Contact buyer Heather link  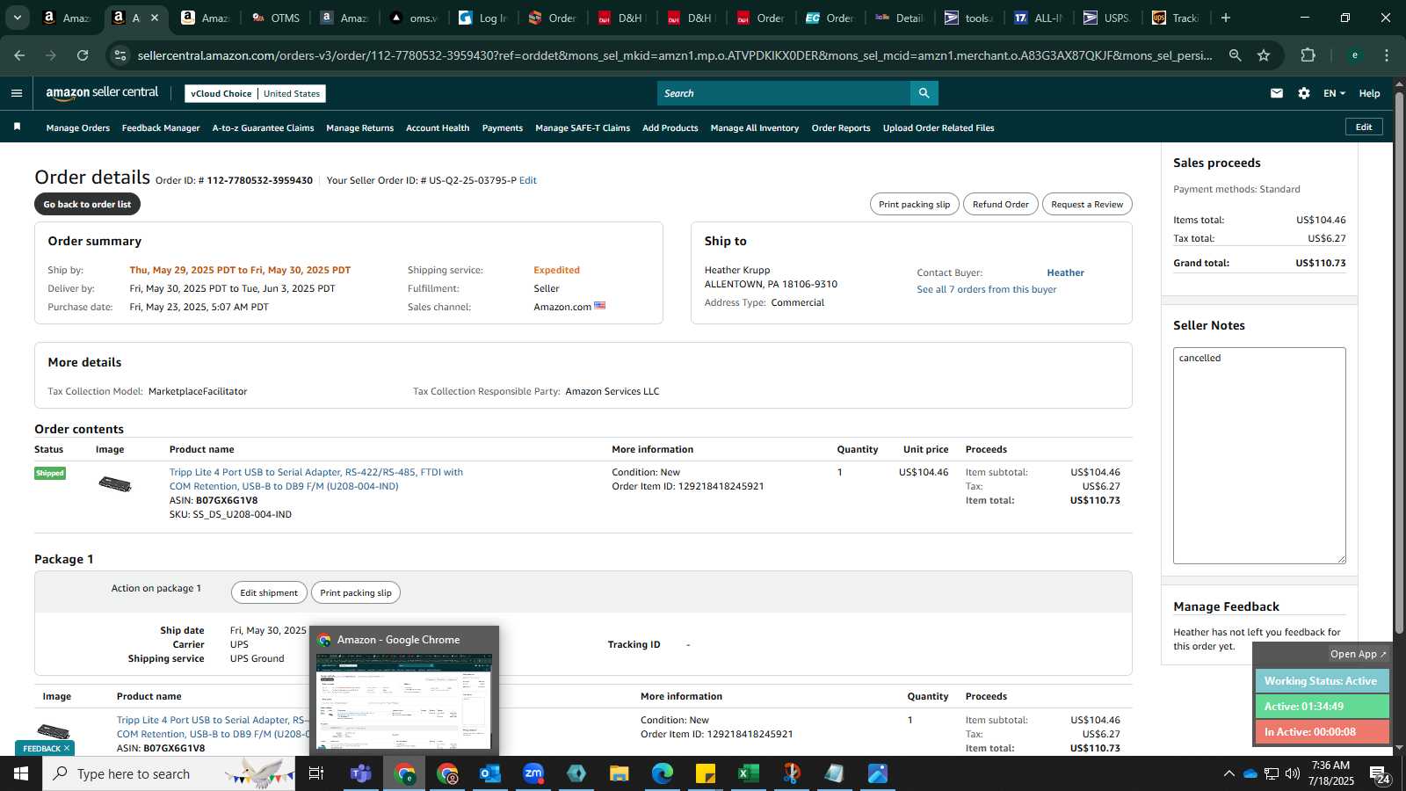[x=1065, y=272]
